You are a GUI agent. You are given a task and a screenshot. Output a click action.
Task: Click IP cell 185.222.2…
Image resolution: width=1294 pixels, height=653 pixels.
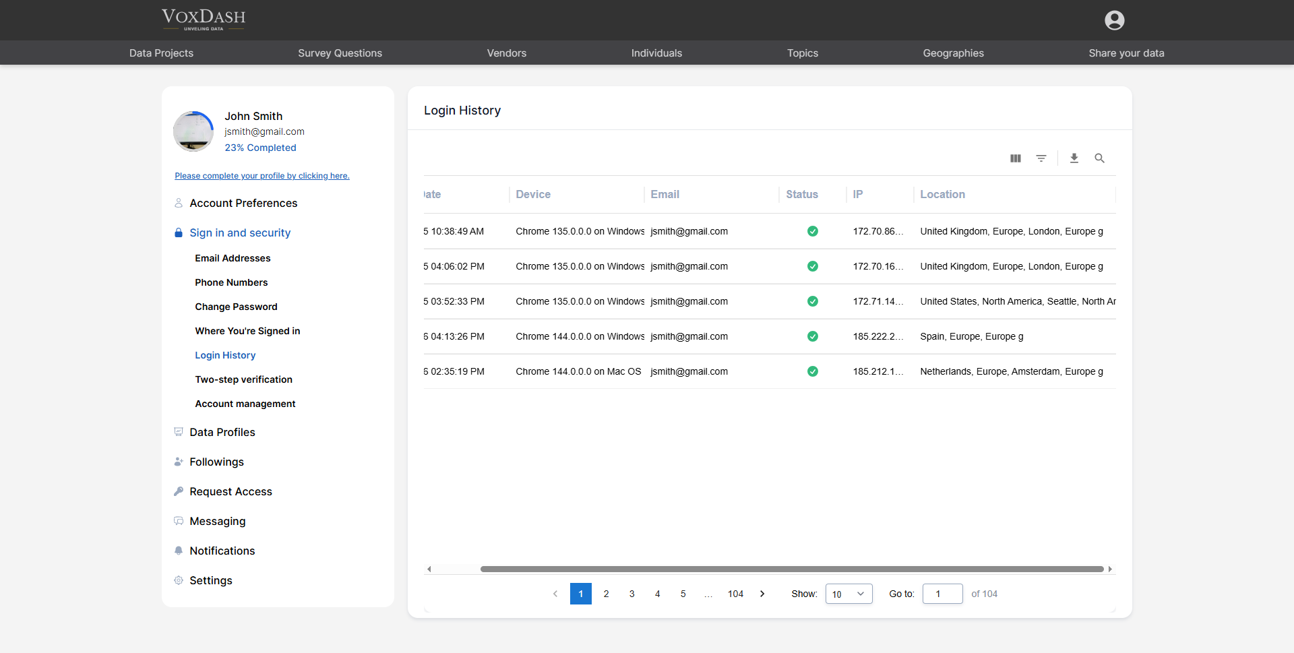tap(878, 336)
